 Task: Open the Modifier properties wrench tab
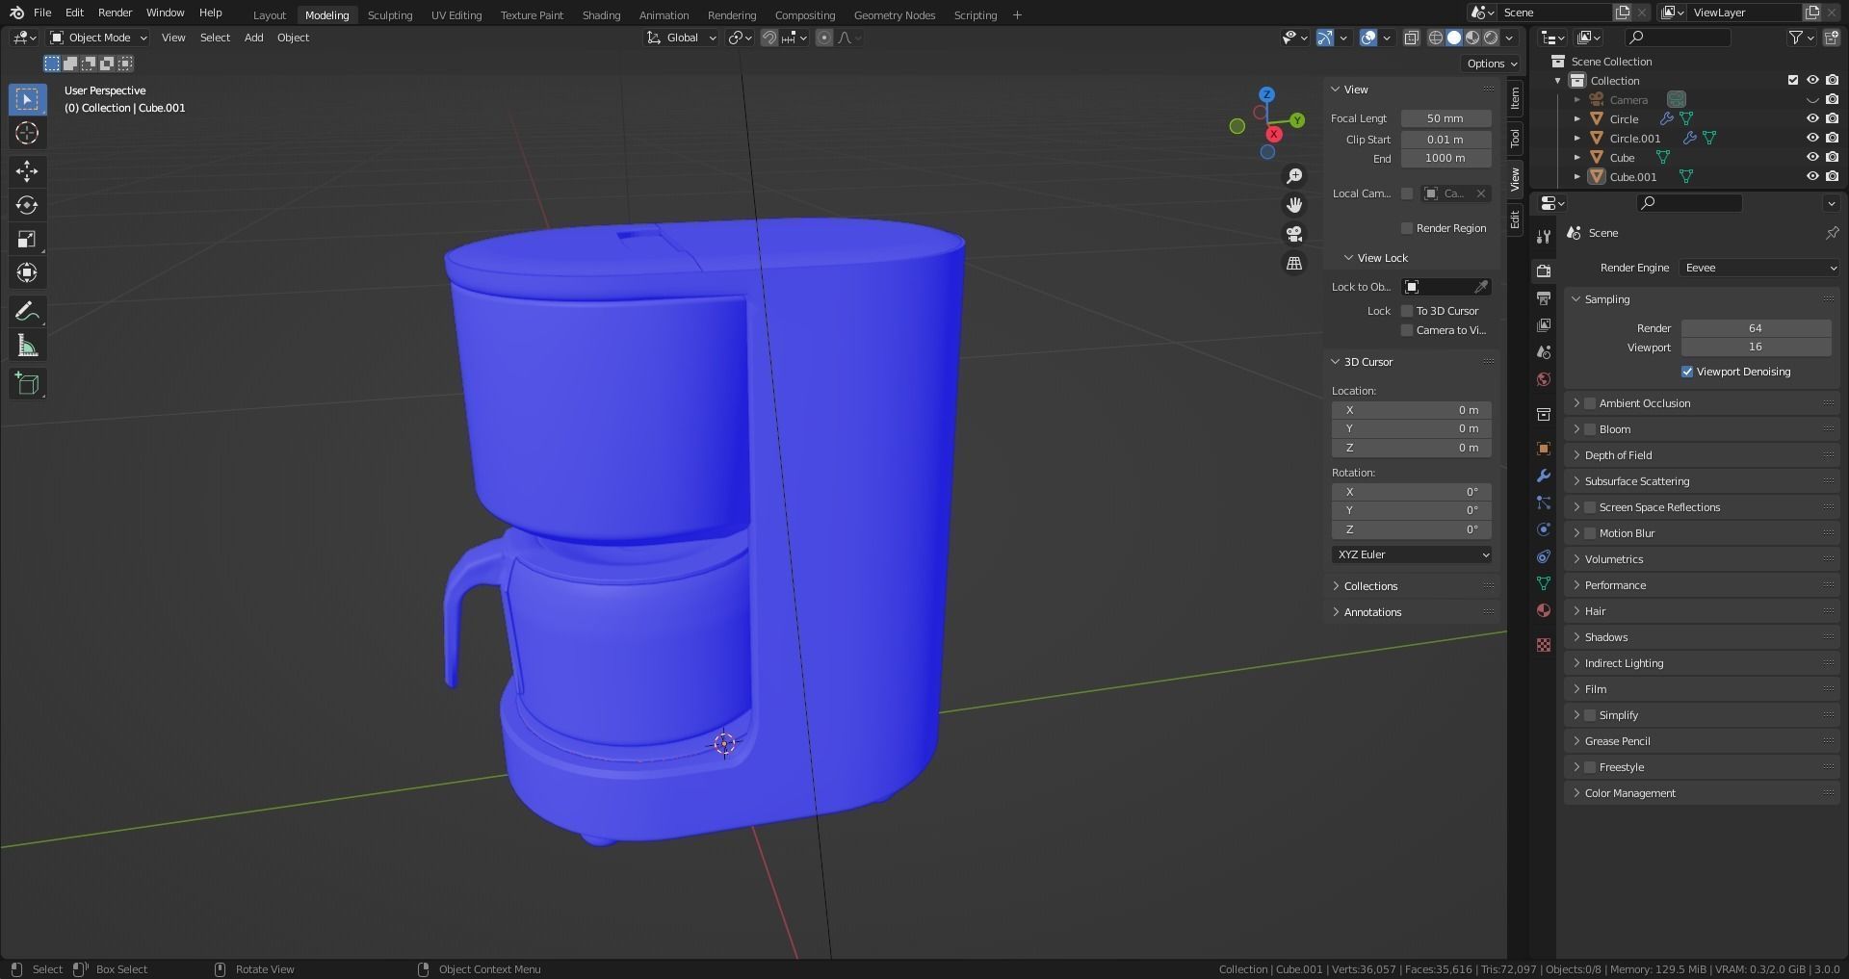[x=1544, y=476]
